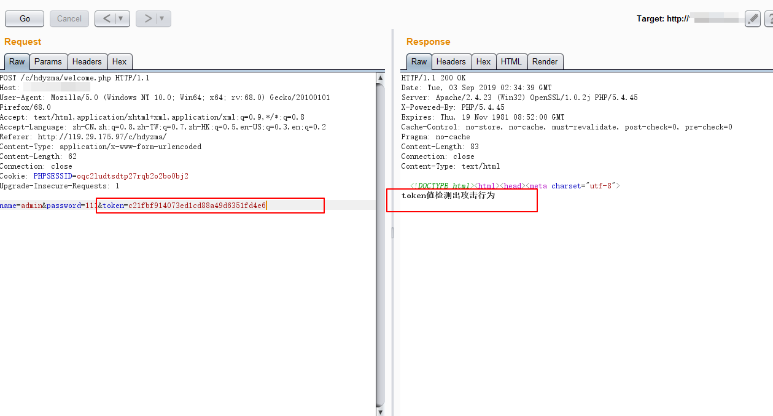Select the Response Raw tab
This screenshot has height=416, width=773.
click(x=419, y=61)
